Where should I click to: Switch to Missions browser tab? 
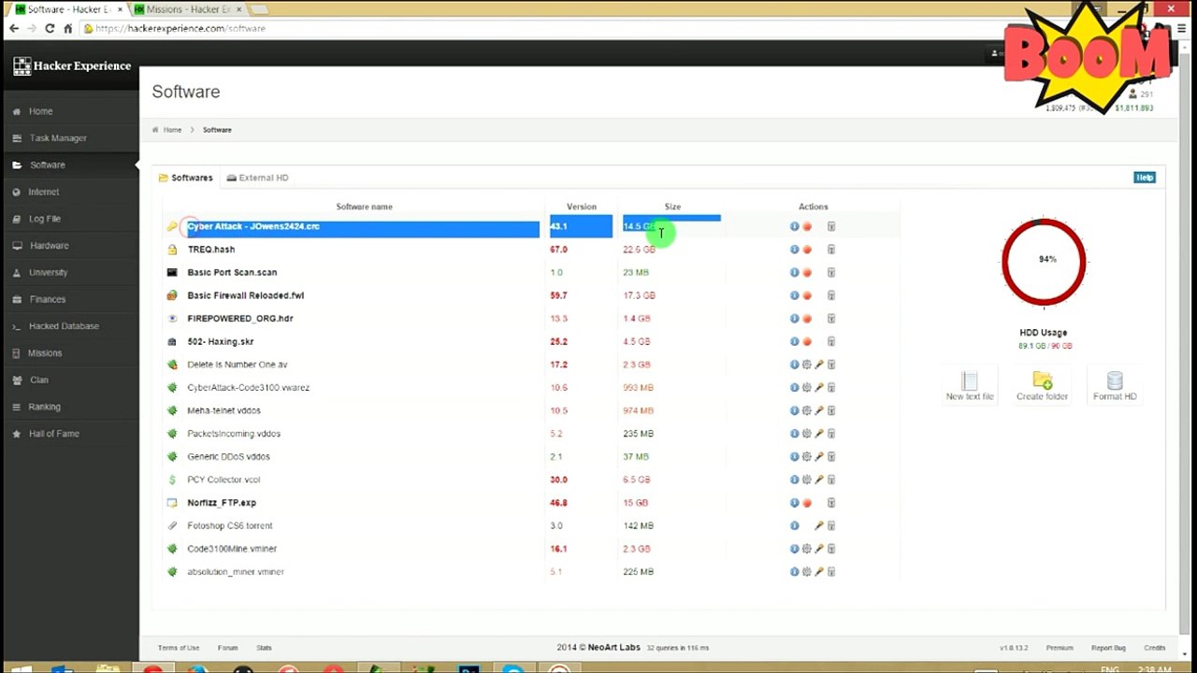click(x=187, y=9)
